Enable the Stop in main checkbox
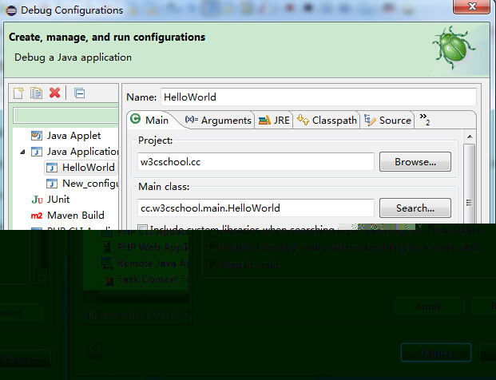This screenshot has height=380, width=496. pos(213,264)
